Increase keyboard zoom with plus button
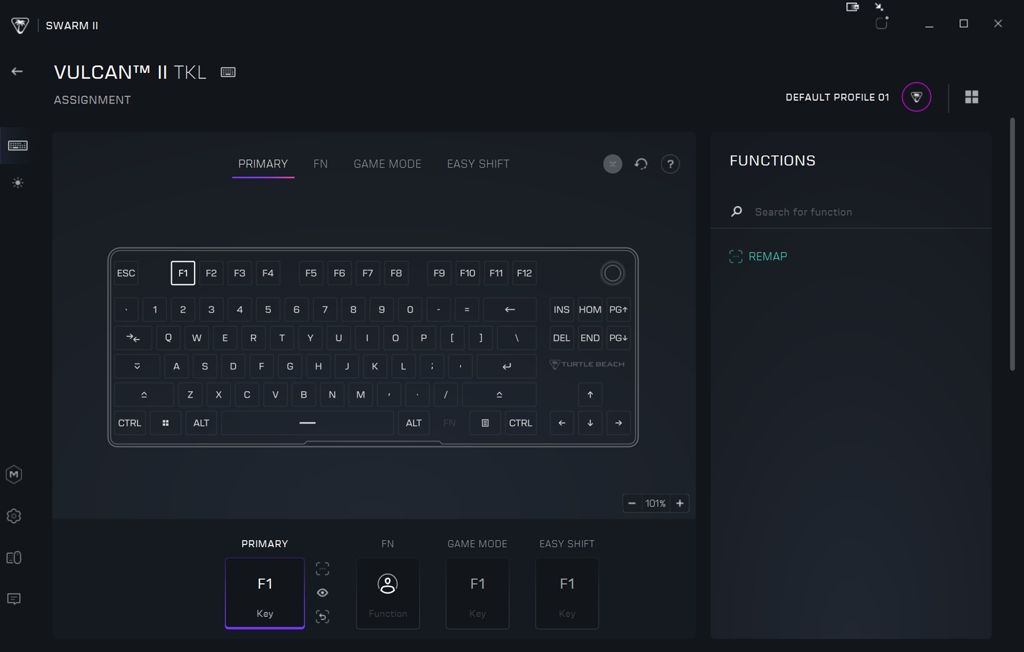 pos(680,504)
